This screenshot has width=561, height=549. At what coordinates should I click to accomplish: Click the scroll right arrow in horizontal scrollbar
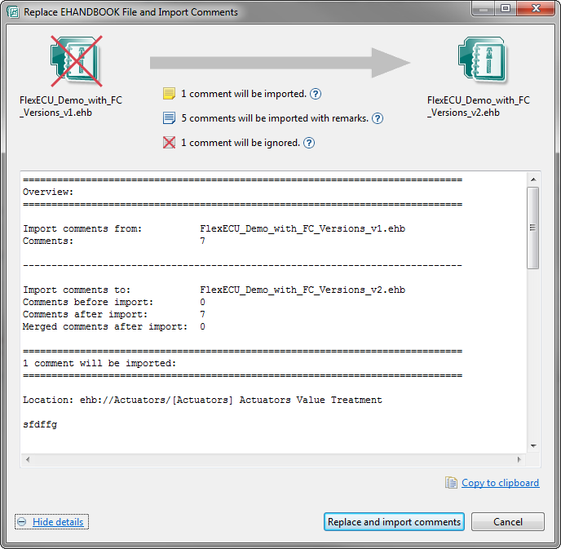point(520,459)
